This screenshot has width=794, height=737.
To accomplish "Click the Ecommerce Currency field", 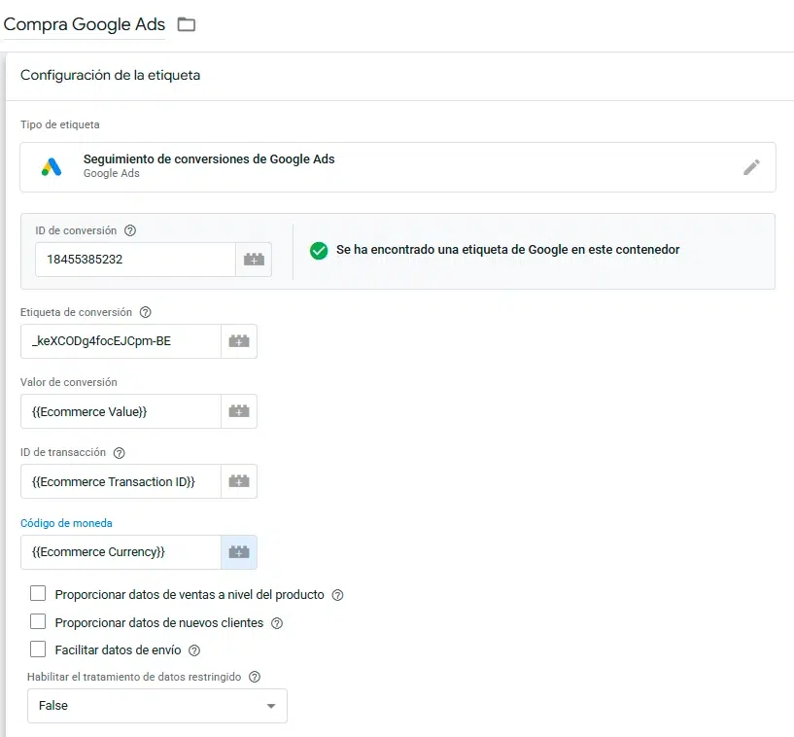I will pos(121,552).
